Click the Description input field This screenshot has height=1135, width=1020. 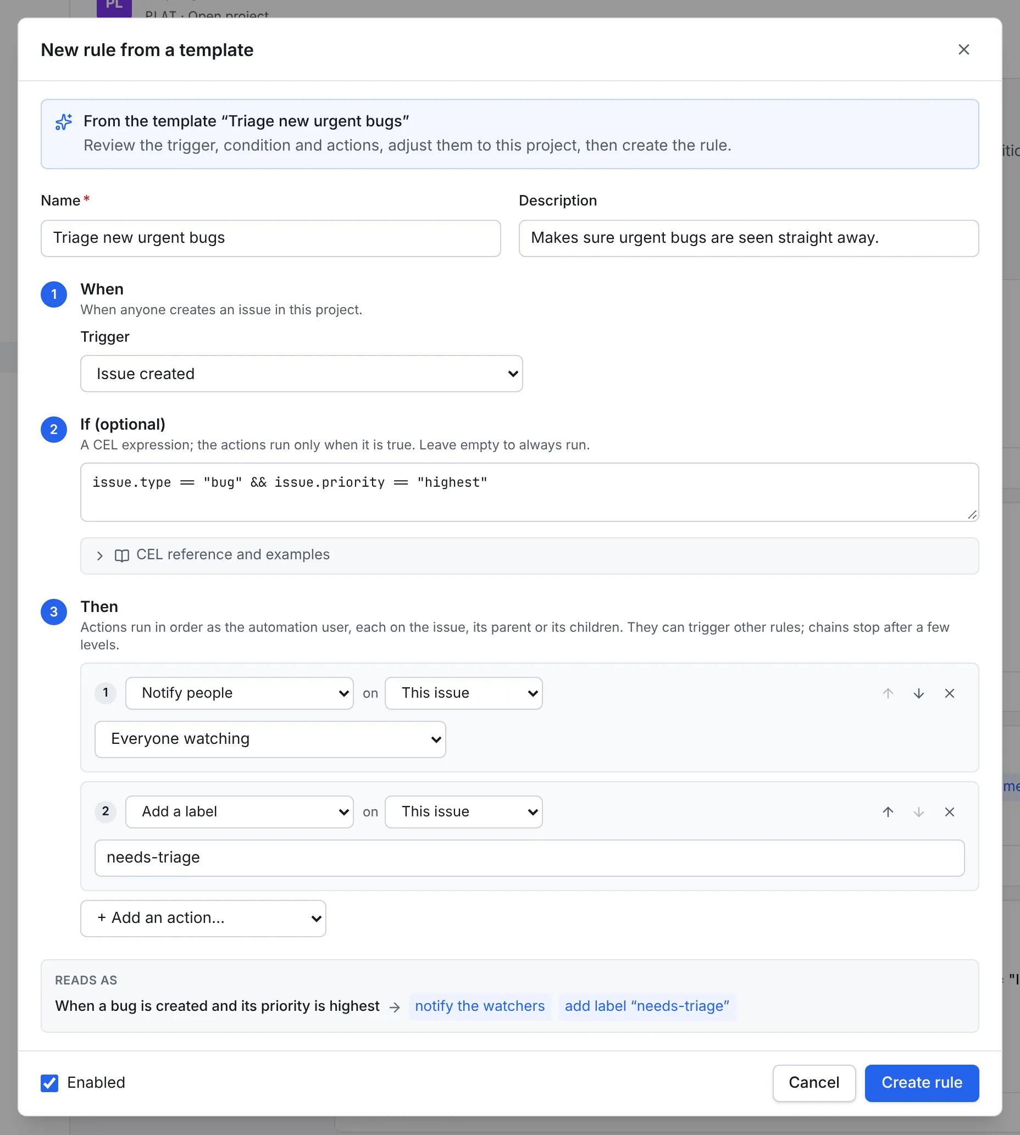pyautogui.click(x=749, y=238)
